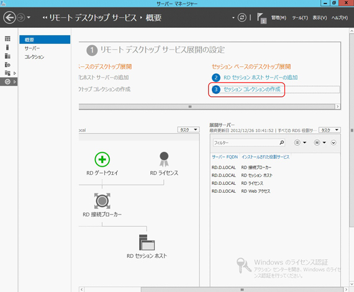Open the 表示(V) menu
The image size is (354, 292).
(320, 18)
